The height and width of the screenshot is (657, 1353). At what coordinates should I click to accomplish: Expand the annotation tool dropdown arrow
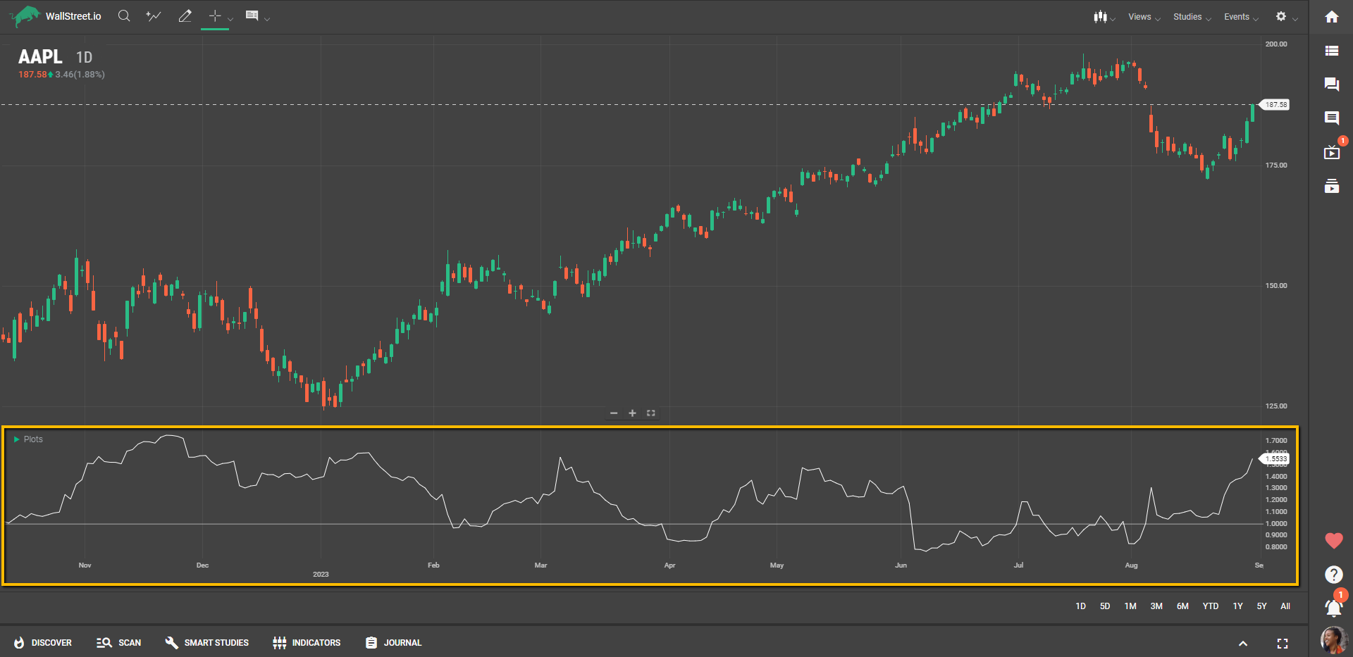coord(267,19)
